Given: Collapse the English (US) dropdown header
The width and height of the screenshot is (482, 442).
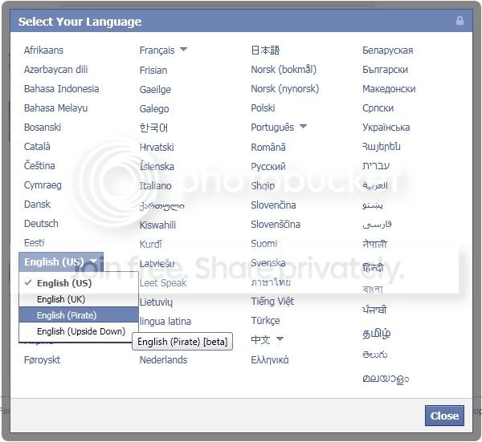Looking at the screenshot, I should tap(61, 262).
